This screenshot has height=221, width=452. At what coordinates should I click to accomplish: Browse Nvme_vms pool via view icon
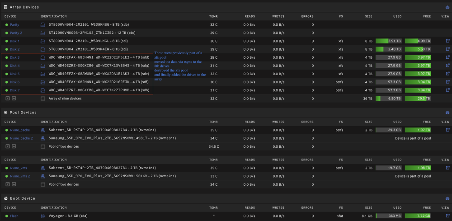447,167
